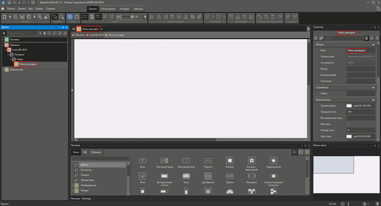This screenshot has width=381, height=206.
Task: Click the magnifier zoom tool in toolbar
Action: point(62,17)
